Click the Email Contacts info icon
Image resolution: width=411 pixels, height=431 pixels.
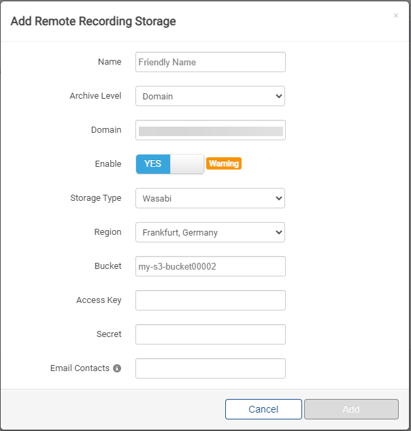(x=117, y=368)
